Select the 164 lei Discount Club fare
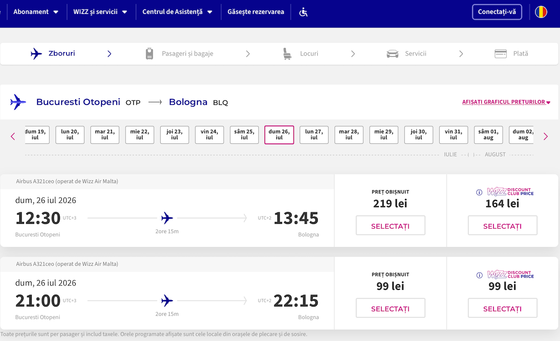Viewport: 560px width, 341px height. pos(502,226)
